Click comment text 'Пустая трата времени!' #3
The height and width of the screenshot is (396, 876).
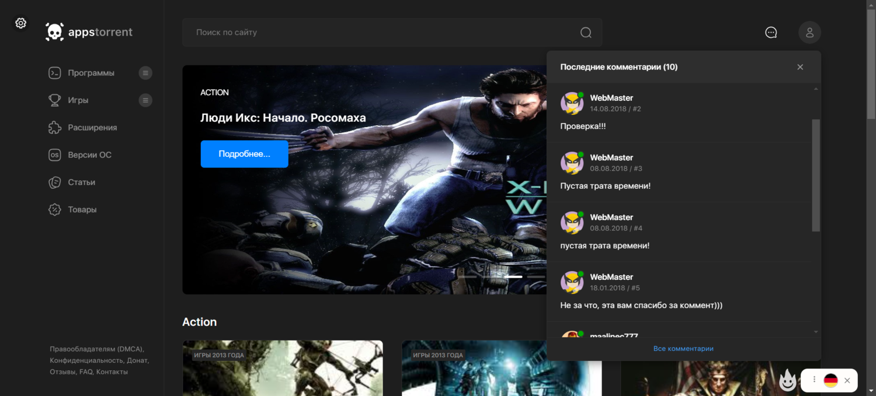point(605,185)
